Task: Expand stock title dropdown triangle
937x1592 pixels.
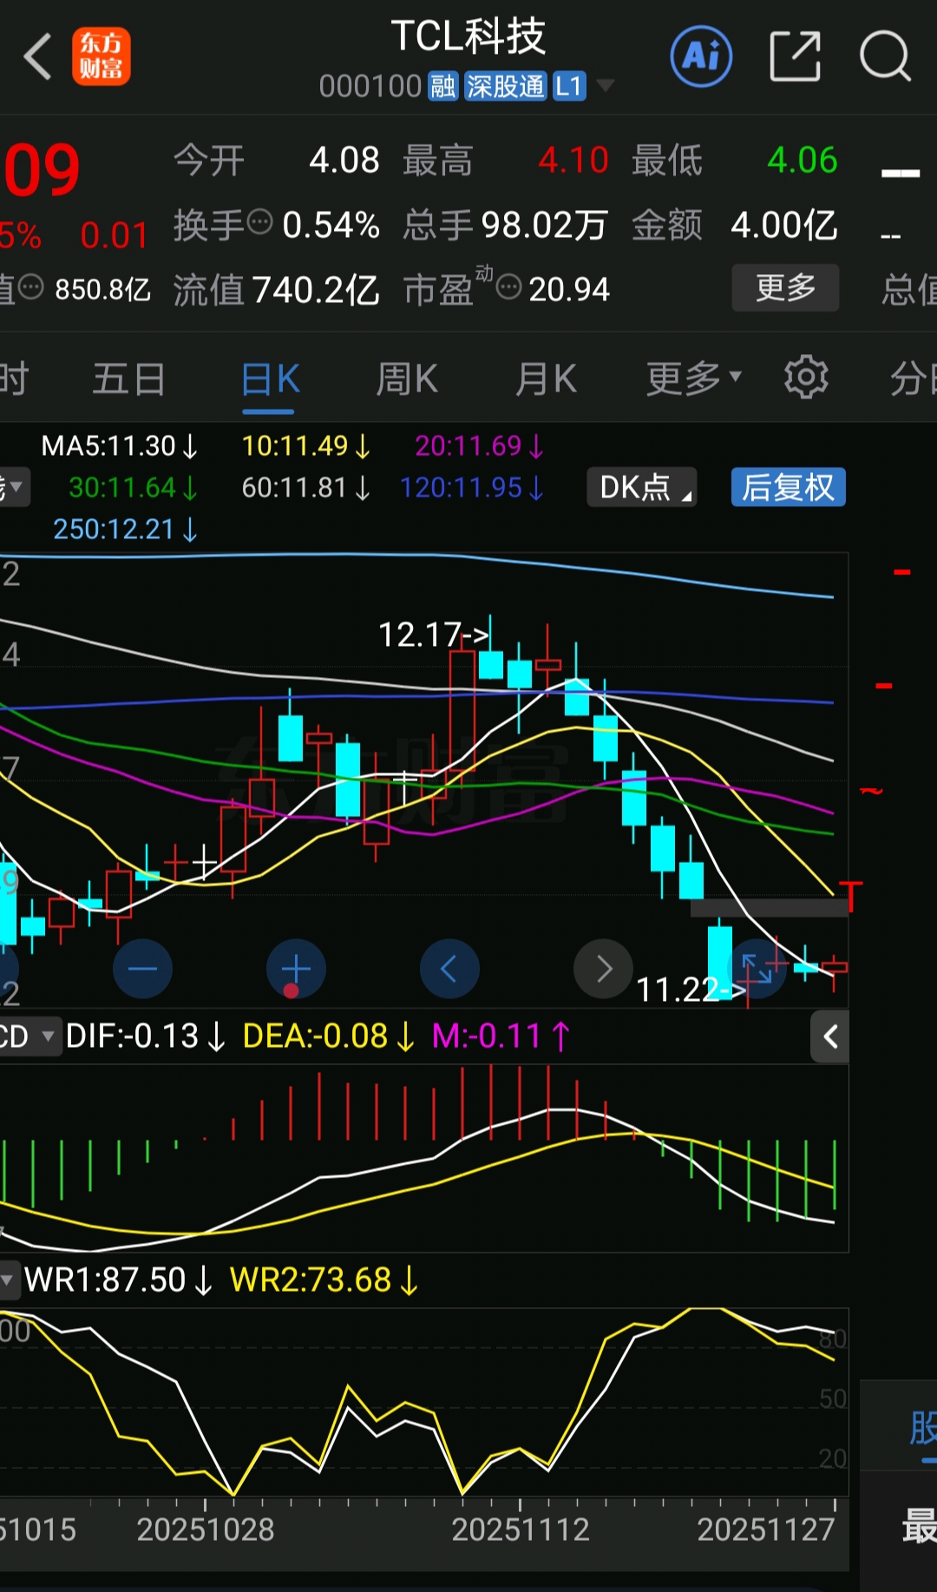Action: 606,86
